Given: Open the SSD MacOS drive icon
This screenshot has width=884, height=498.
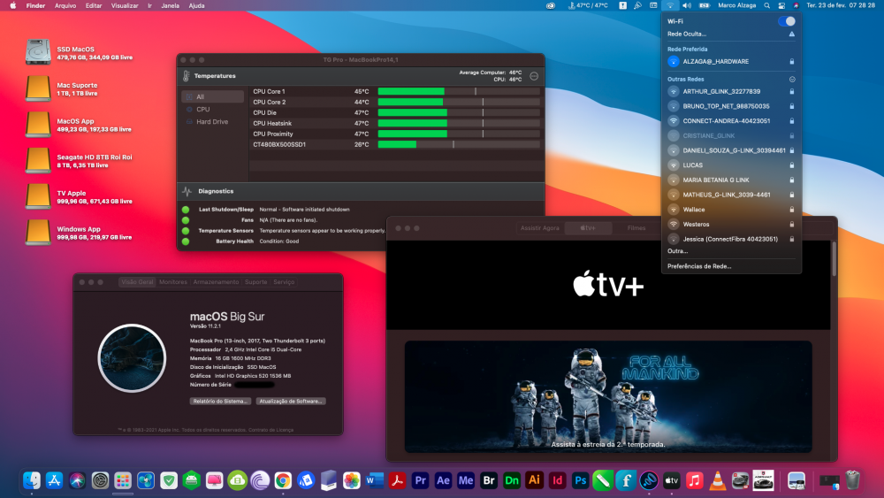Looking at the screenshot, I should point(38,52).
